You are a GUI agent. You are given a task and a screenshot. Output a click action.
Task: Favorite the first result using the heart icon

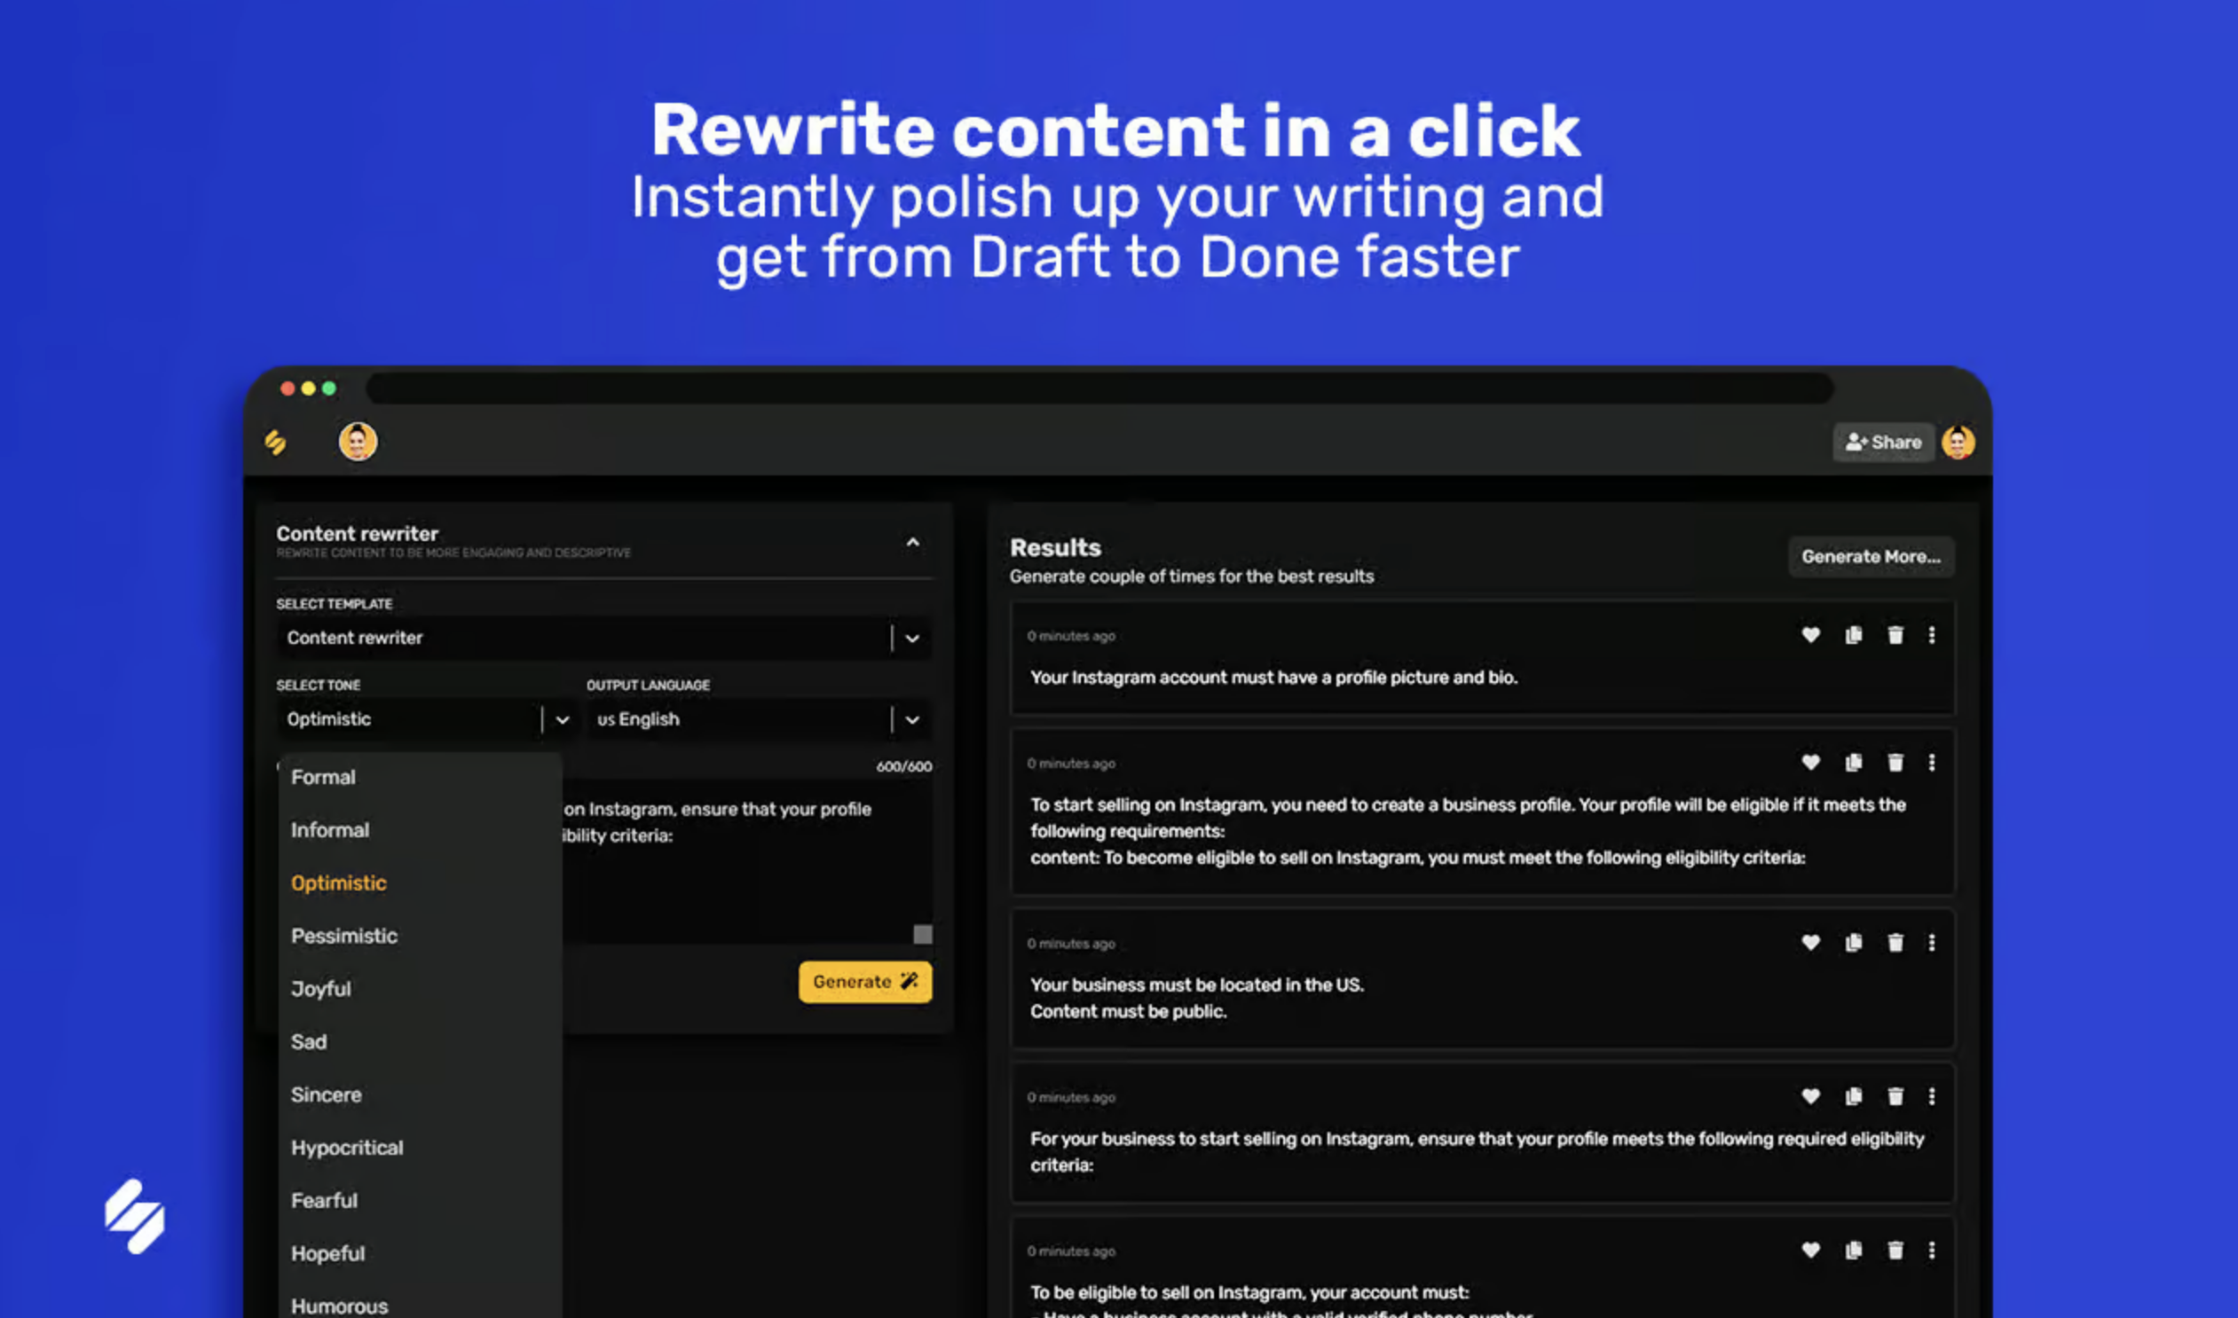pyautogui.click(x=1809, y=636)
